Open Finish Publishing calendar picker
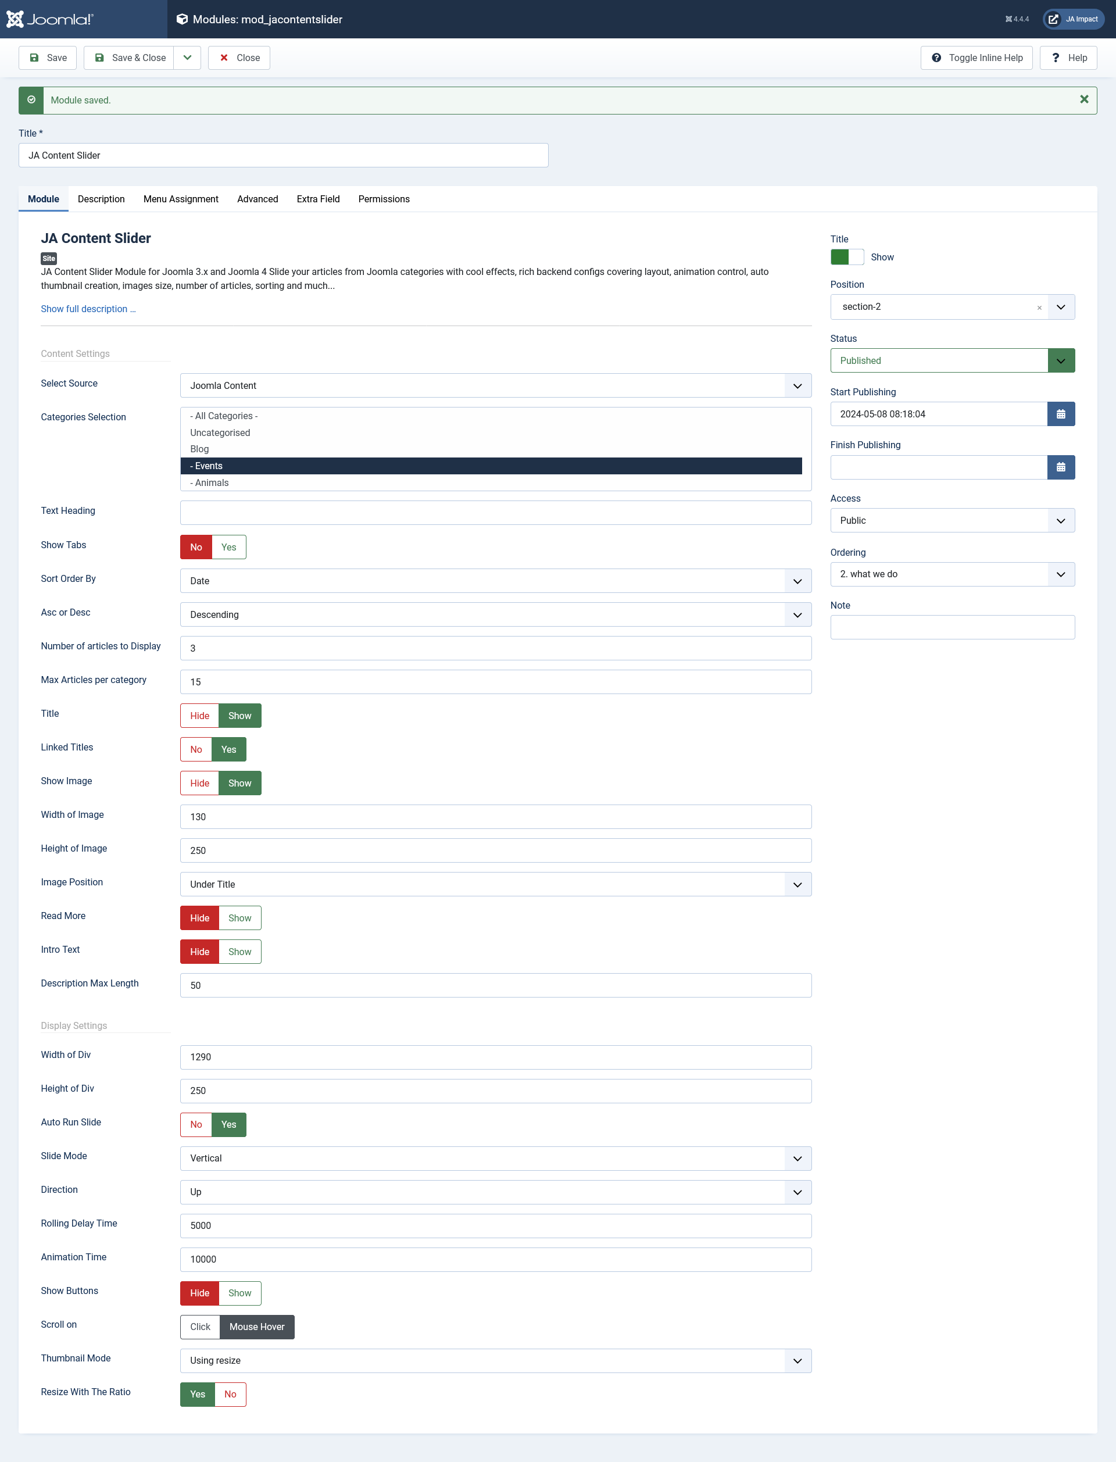The height and width of the screenshot is (1462, 1116). [1060, 467]
